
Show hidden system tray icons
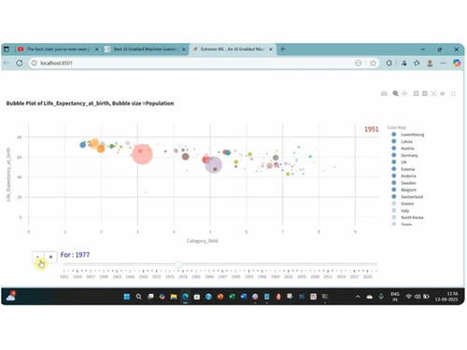358,297
